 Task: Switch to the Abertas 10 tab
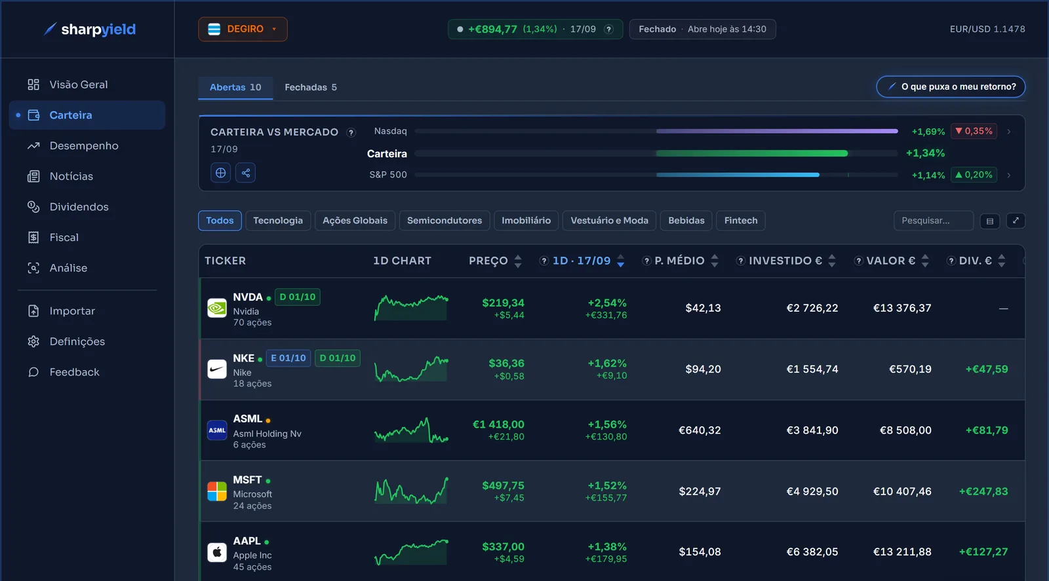235,87
